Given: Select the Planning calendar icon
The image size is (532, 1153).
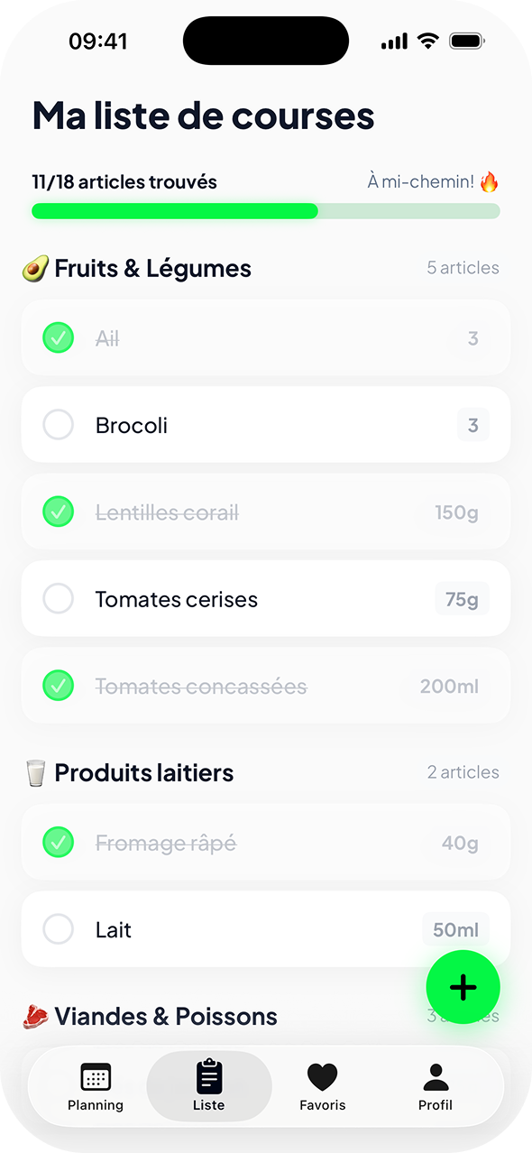Looking at the screenshot, I should pos(96,1075).
